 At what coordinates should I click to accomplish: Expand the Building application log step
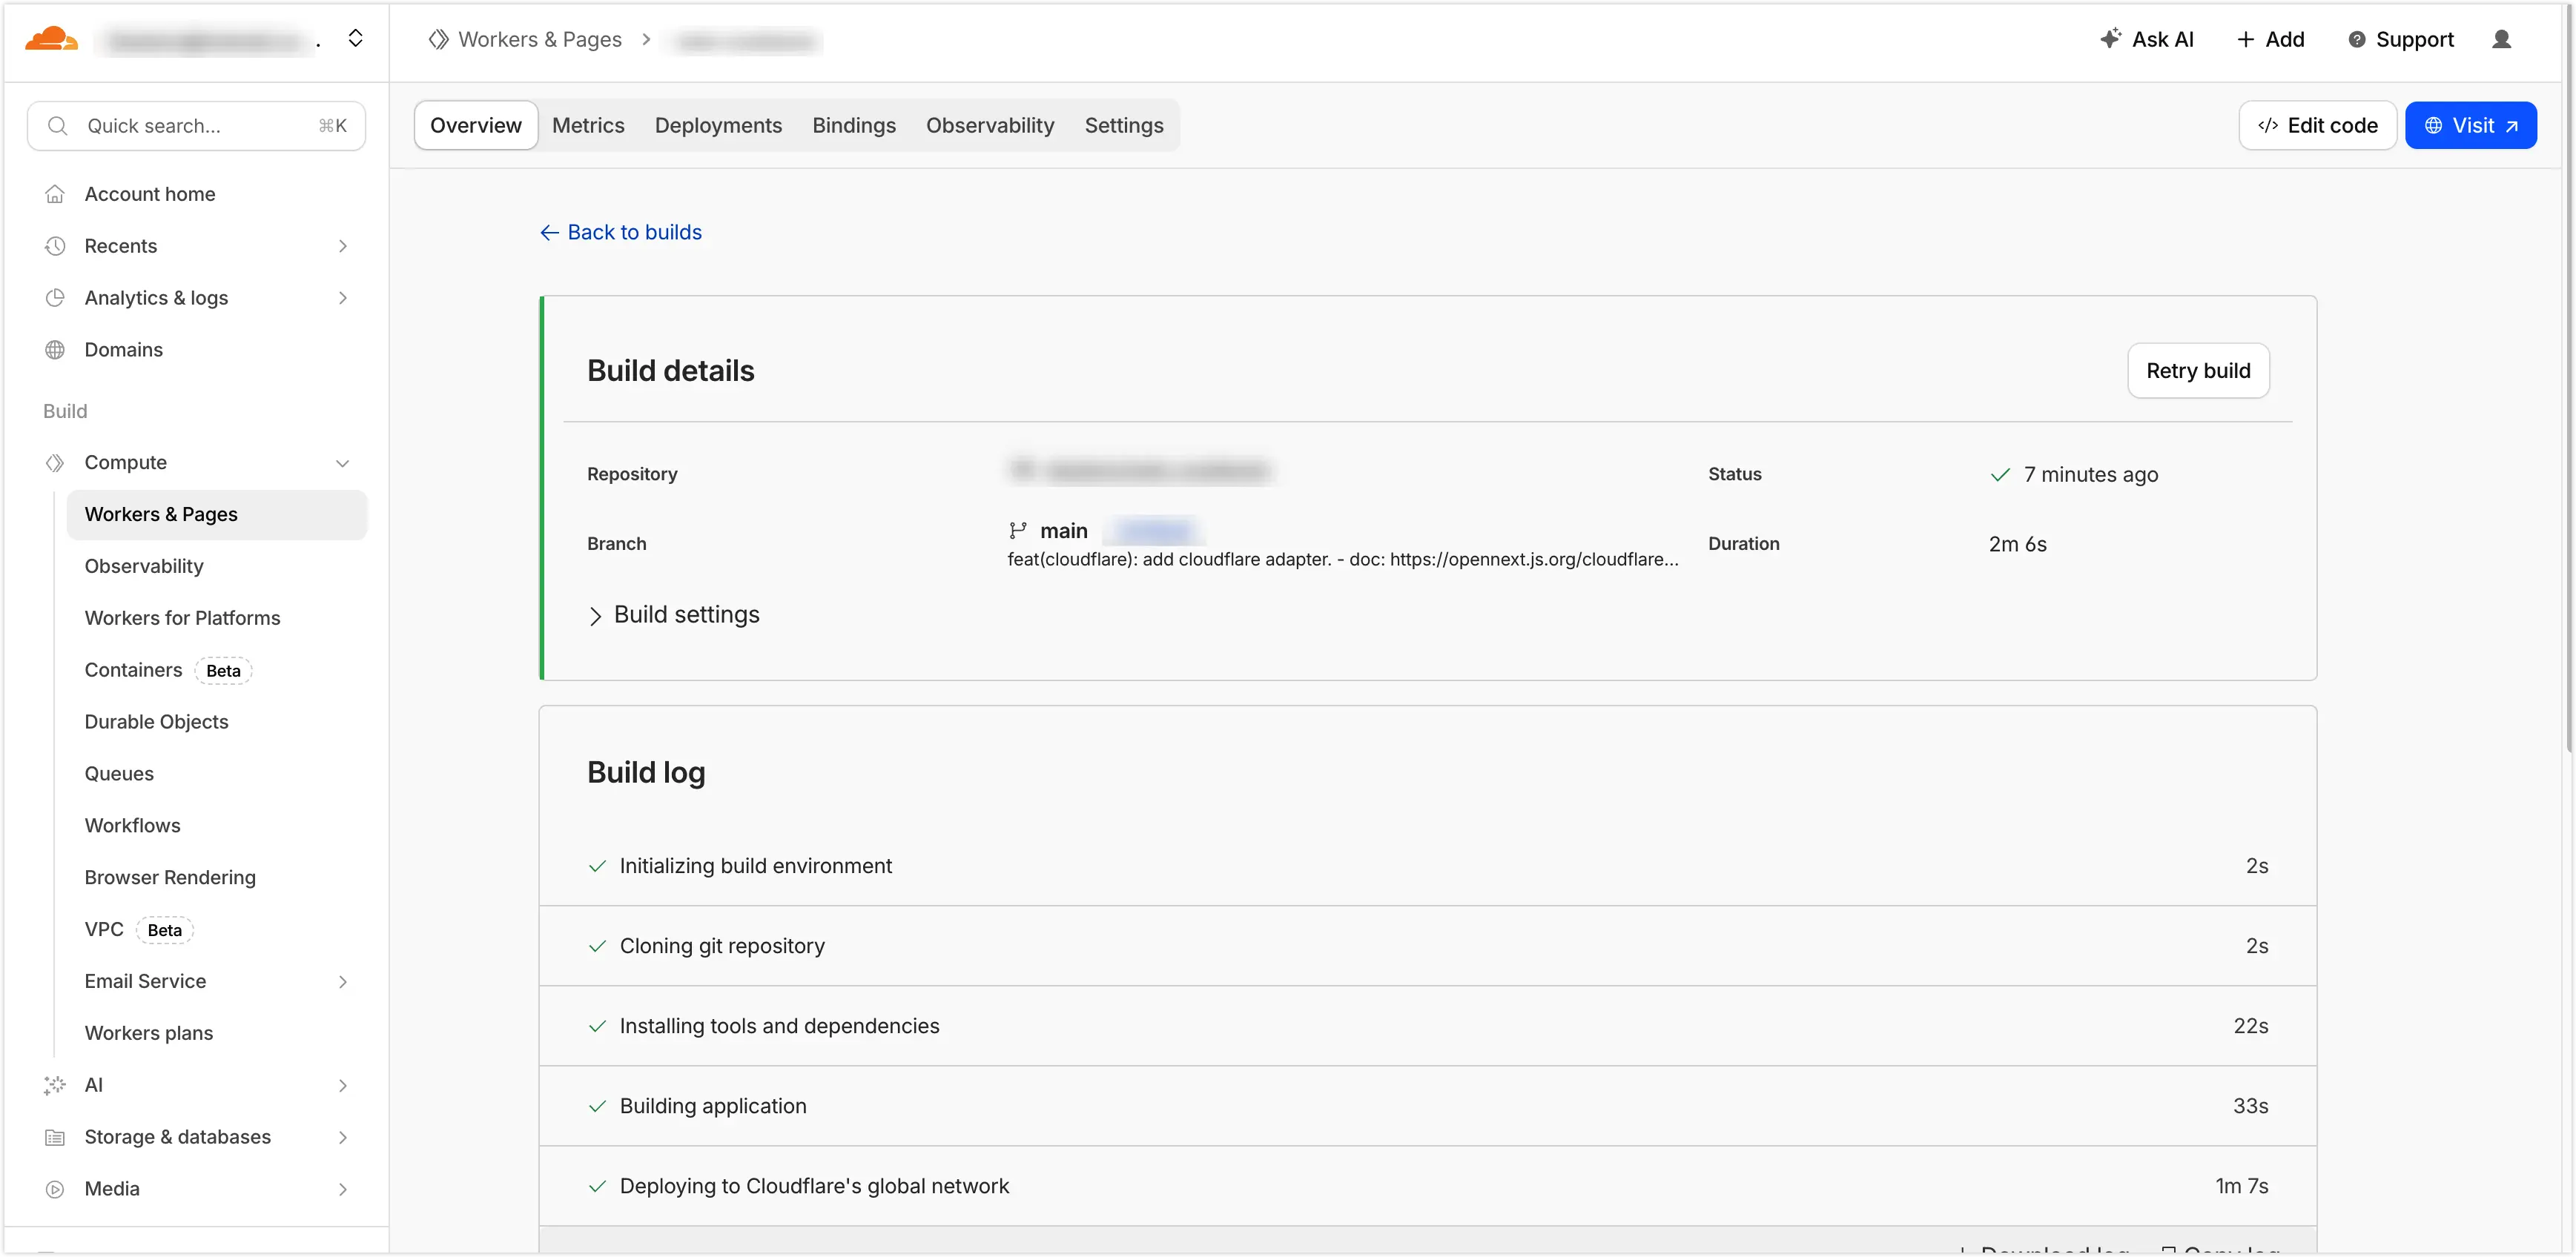click(713, 1106)
